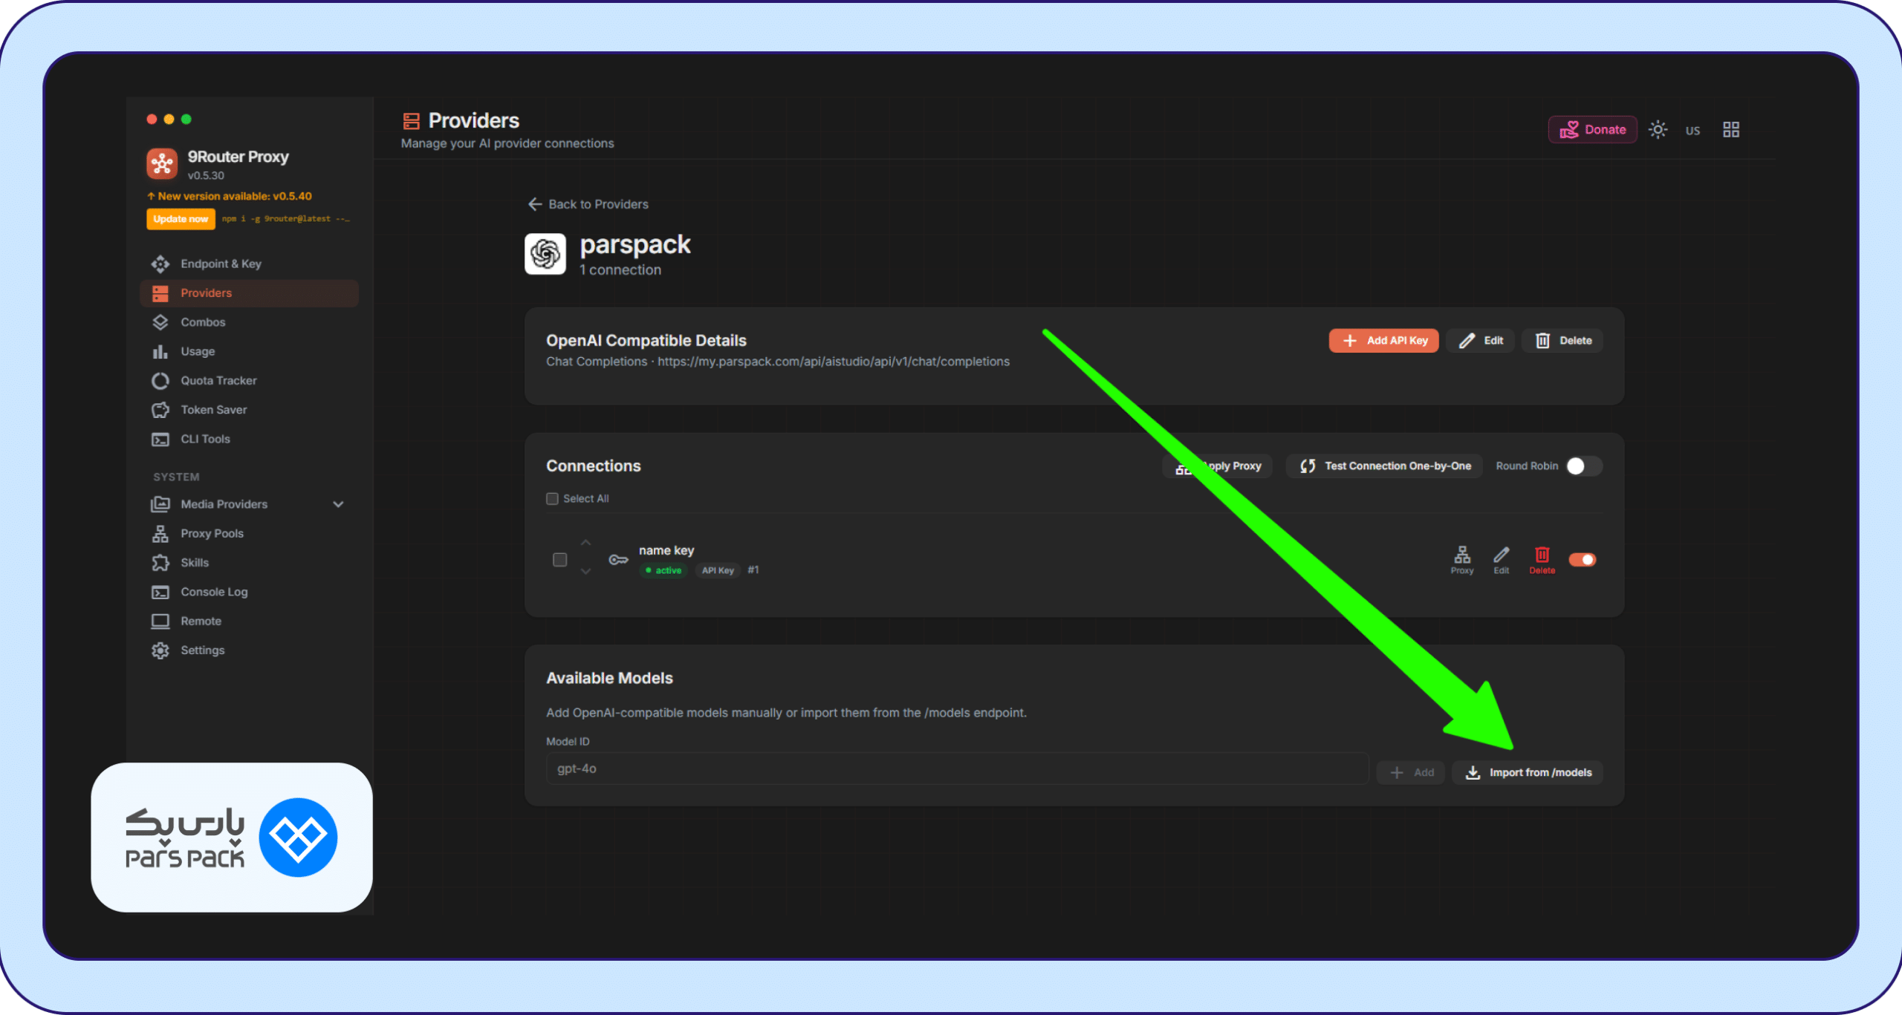The image size is (1902, 1015).
Task: Click the Donate button
Action: coord(1592,130)
